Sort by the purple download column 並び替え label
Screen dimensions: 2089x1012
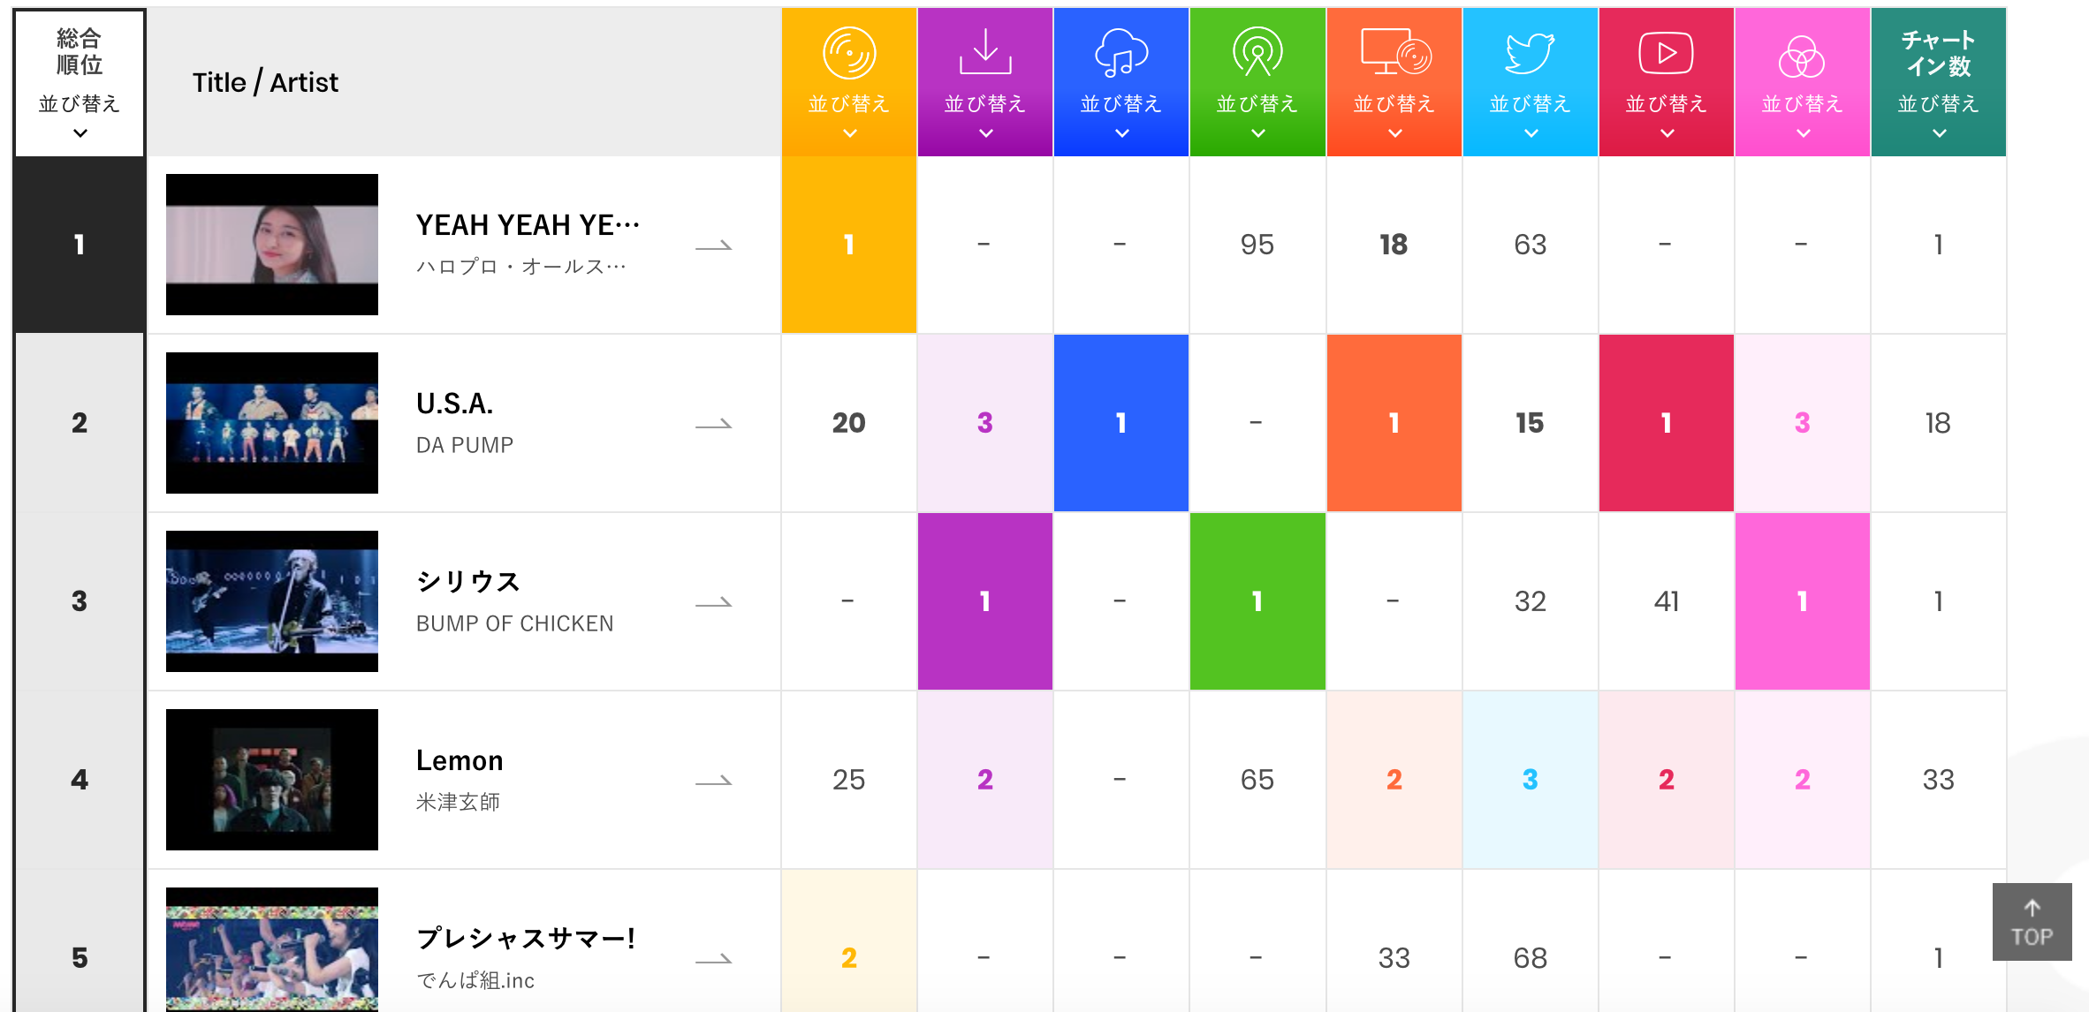[x=984, y=104]
